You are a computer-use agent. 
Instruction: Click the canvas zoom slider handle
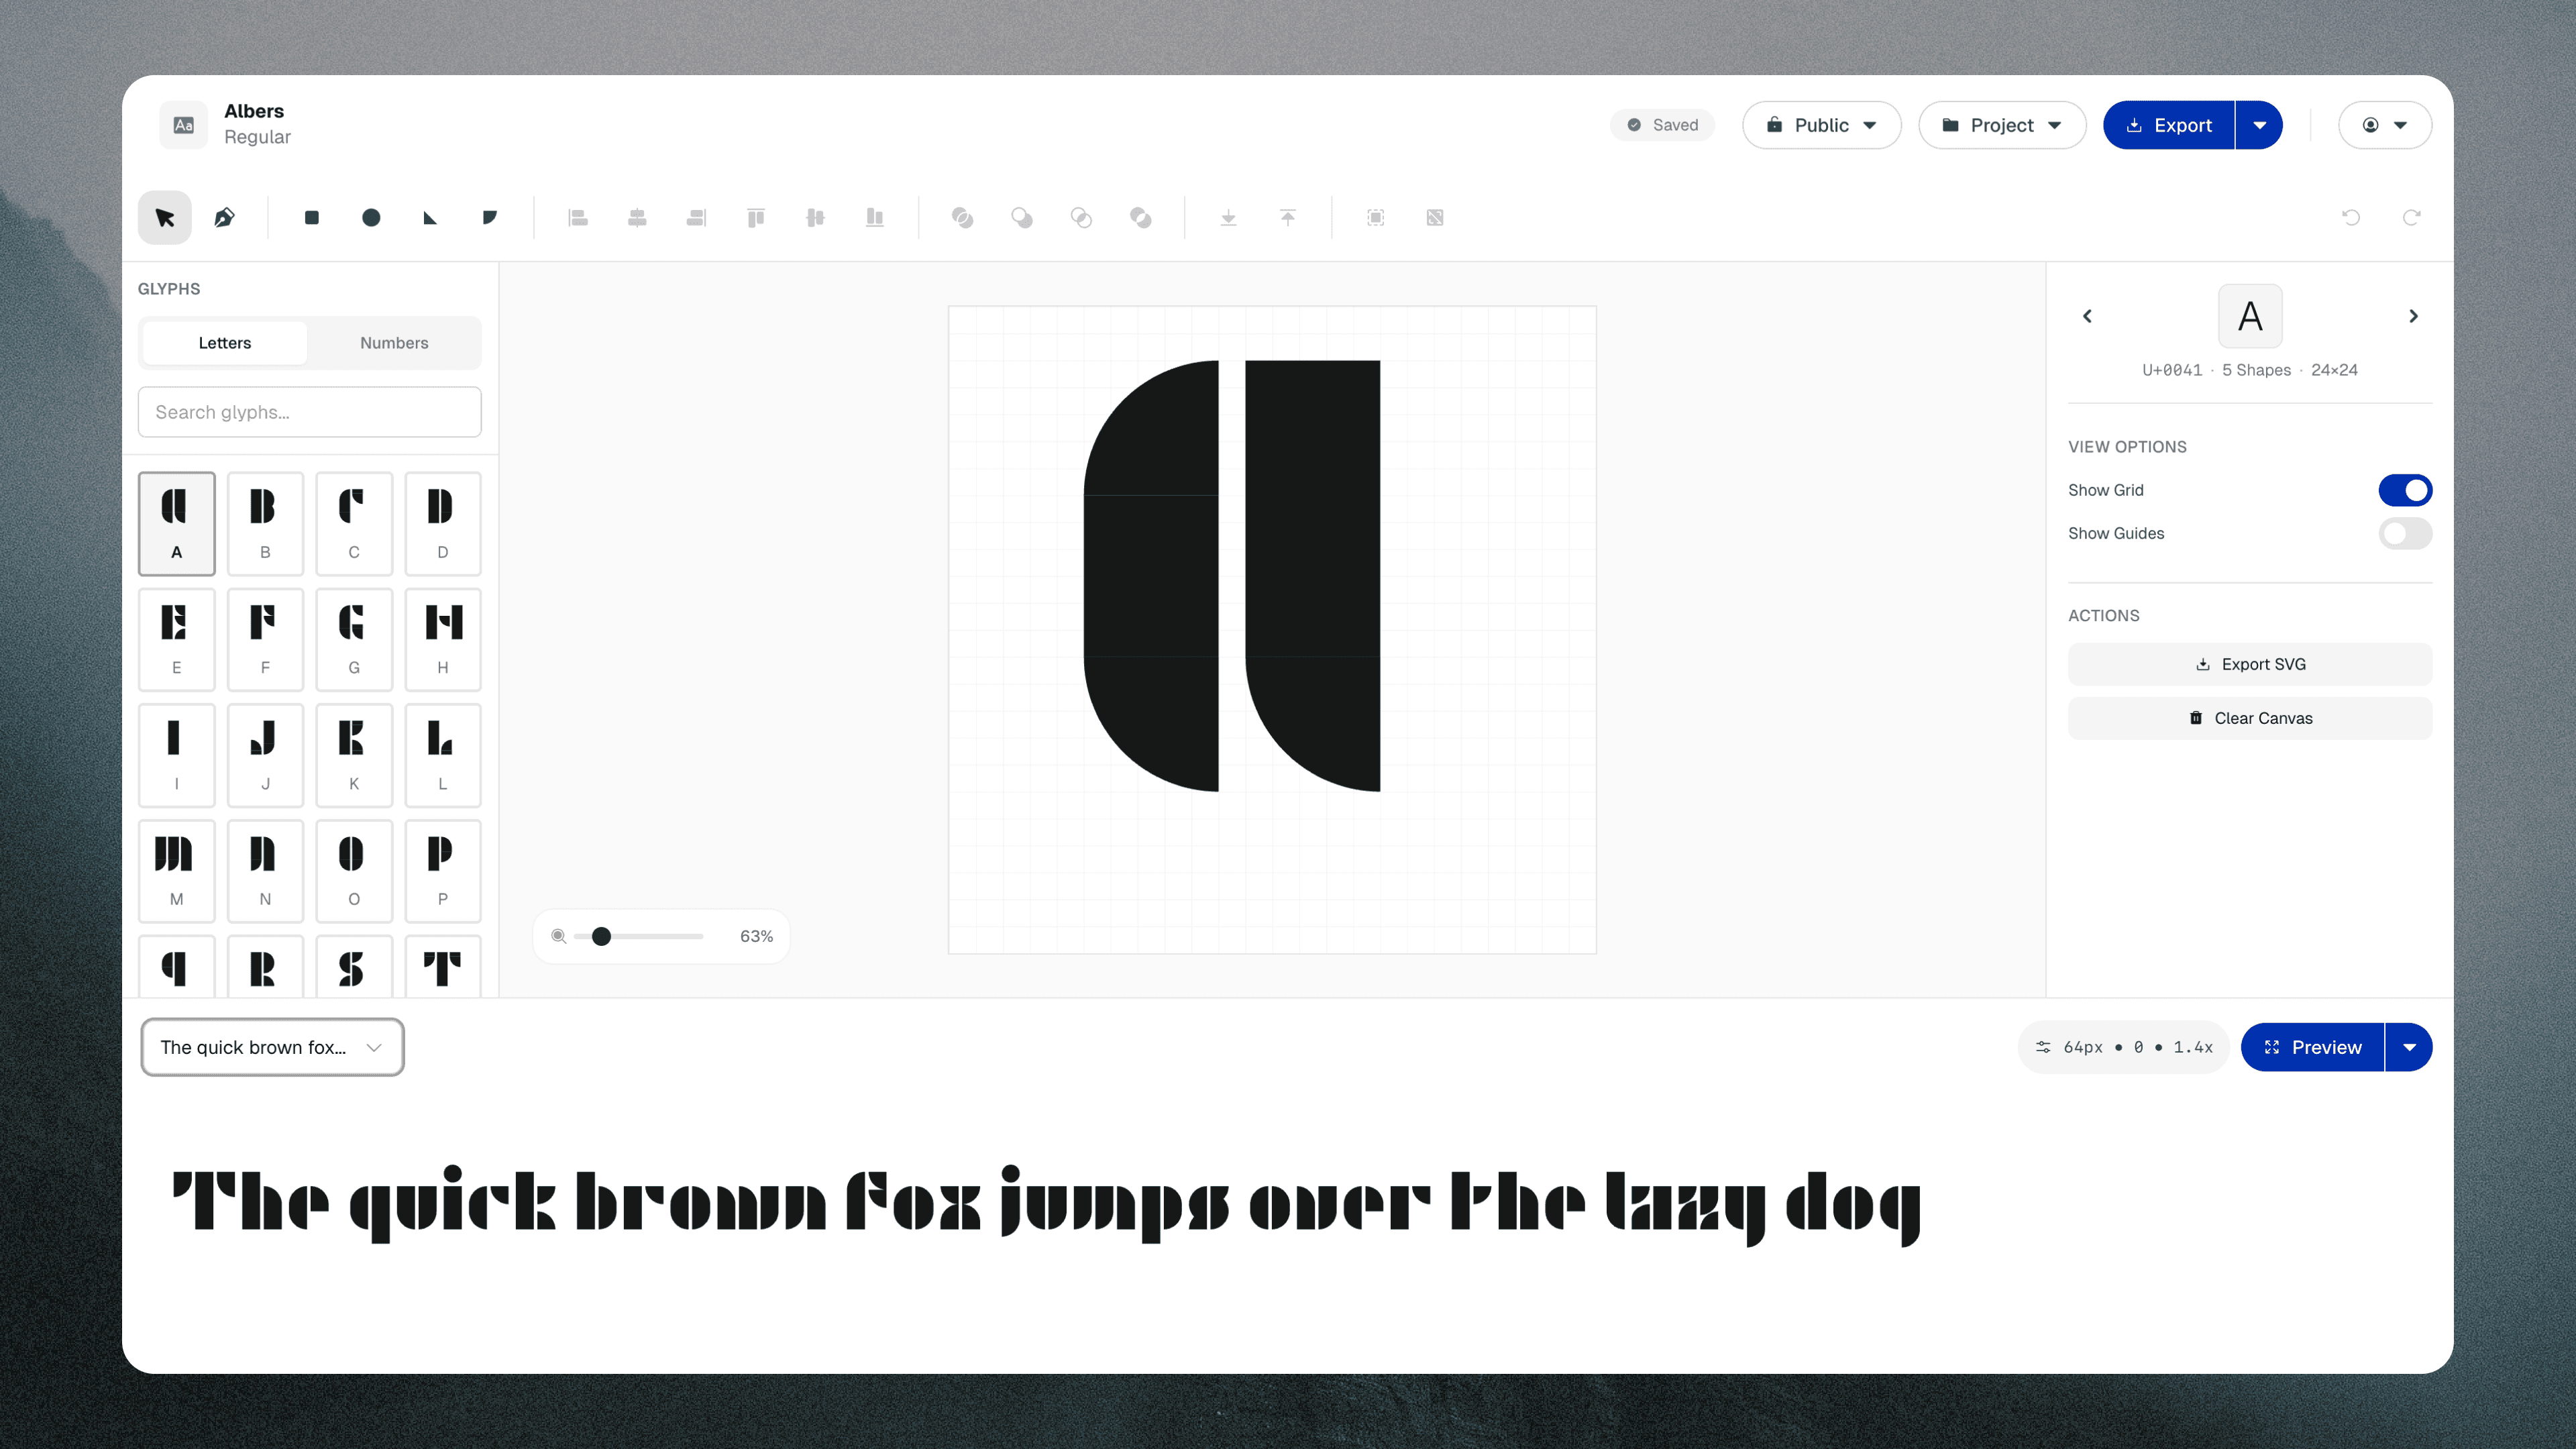(601, 936)
